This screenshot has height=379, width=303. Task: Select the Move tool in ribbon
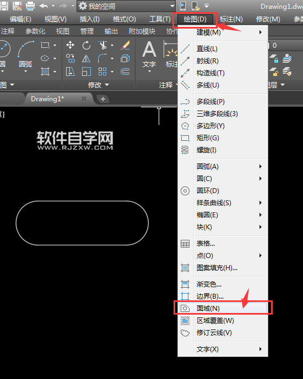click(70, 45)
